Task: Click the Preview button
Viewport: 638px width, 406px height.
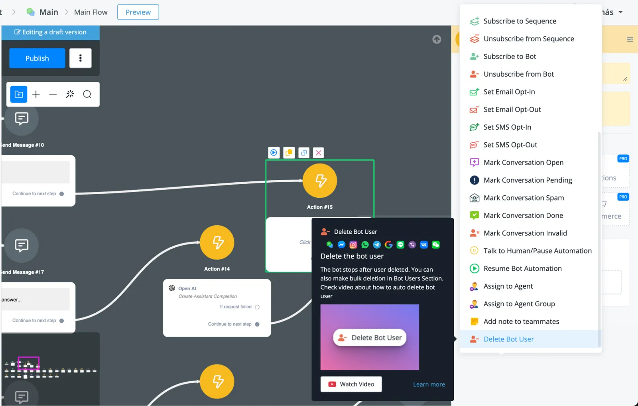Action: (x=138, y=12)
